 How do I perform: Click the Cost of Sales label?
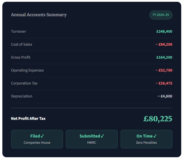[21, 44]
